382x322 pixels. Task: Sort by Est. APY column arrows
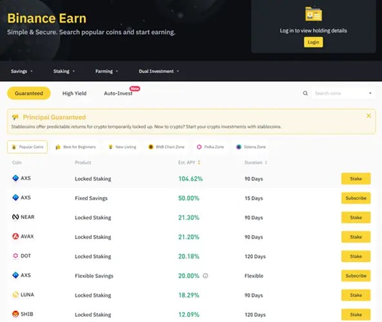199,162
